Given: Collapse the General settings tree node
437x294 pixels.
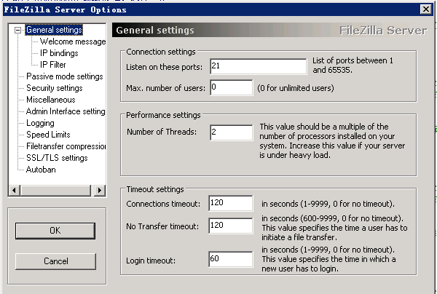Looking at the screenshot, I should (x=17, y=30).
